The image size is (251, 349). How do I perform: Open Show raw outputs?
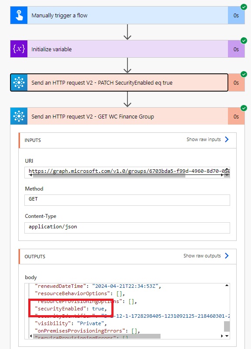[202, 256]
